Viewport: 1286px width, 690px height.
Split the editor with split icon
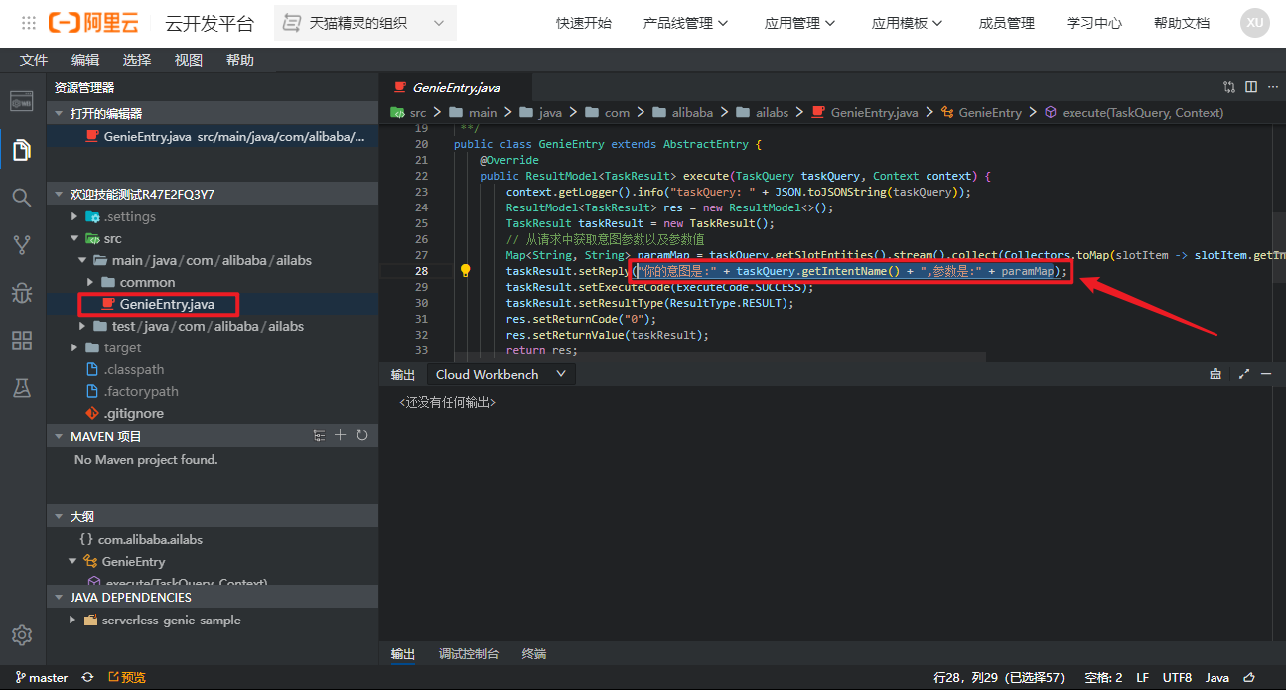pos(1251,87)
